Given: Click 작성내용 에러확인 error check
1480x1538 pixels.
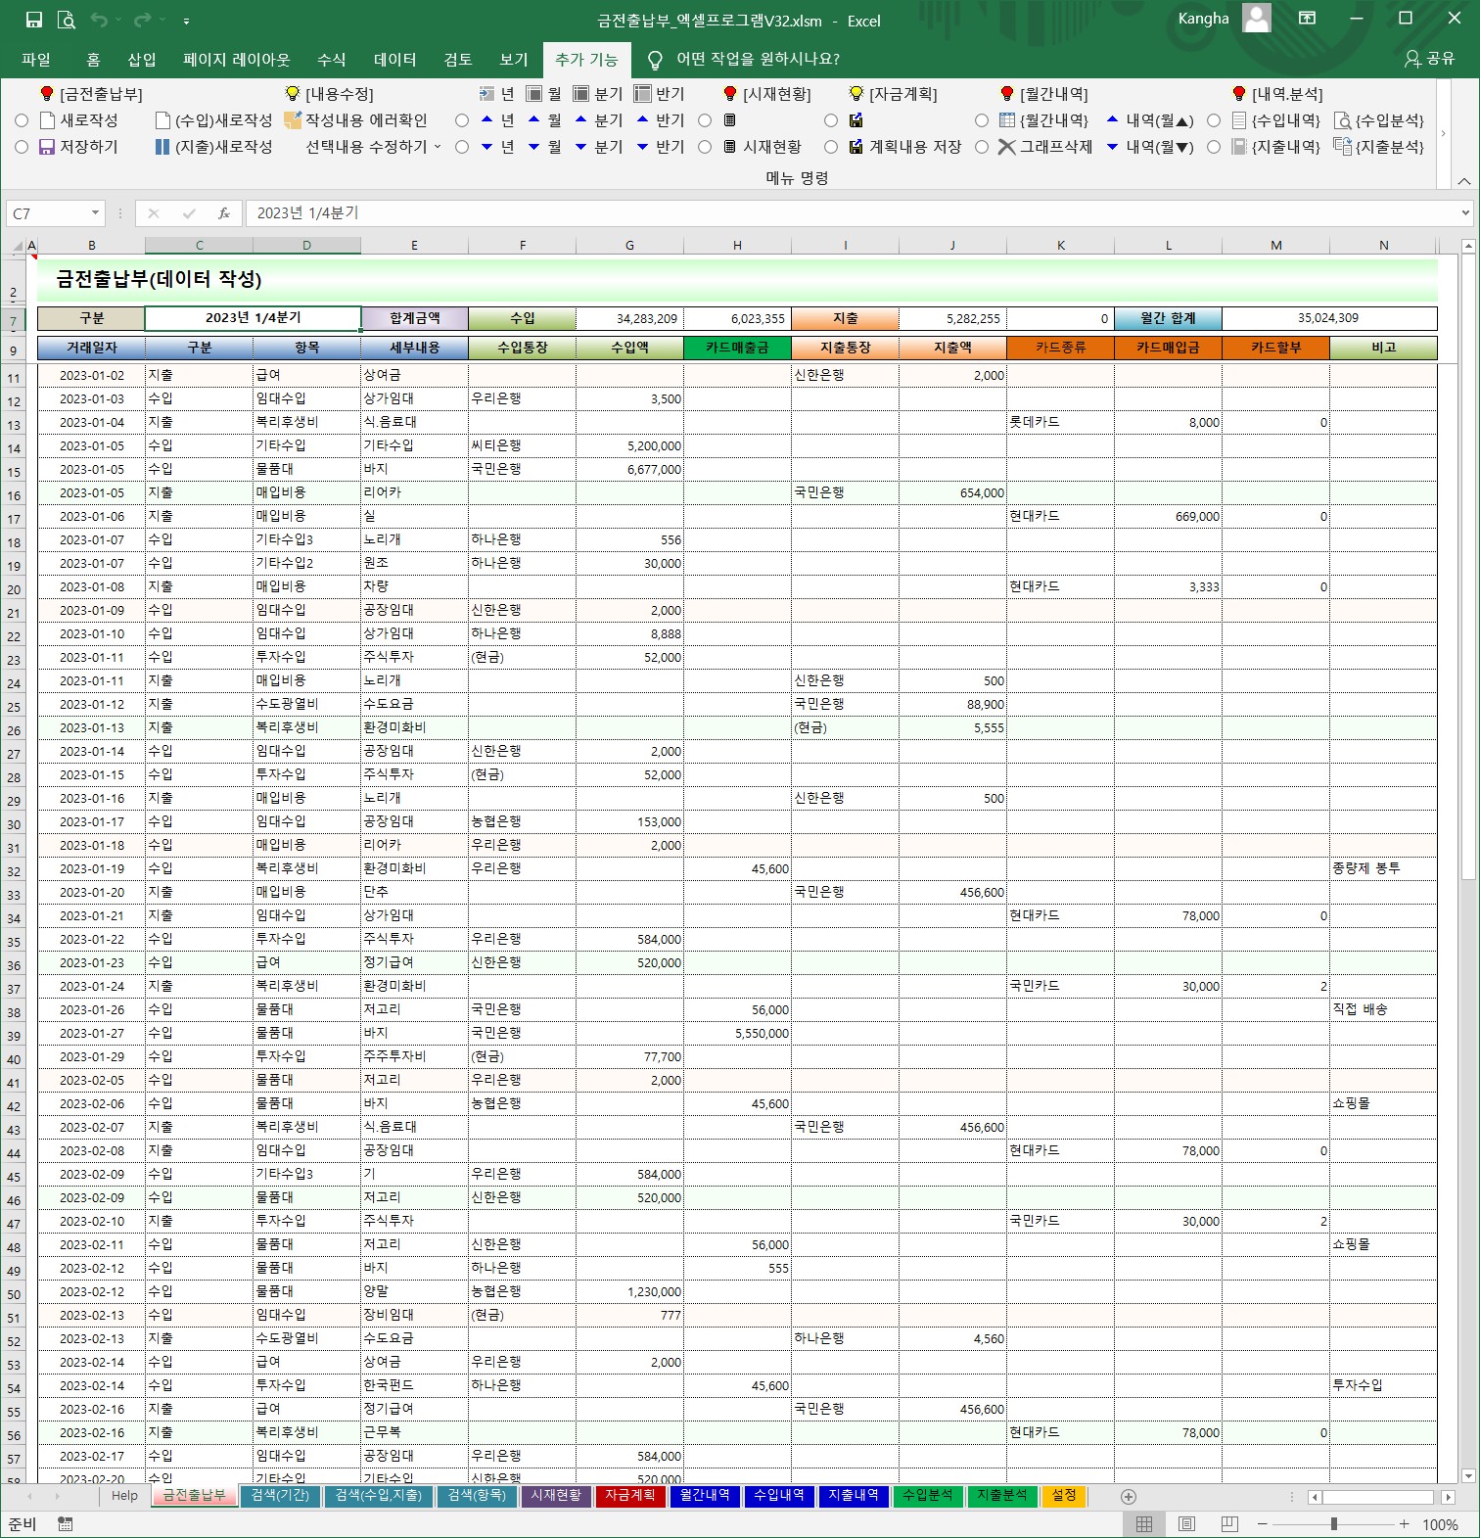Looking at the screenshot, I should [x=355, y=120].
